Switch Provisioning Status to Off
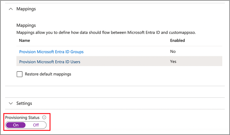 36,125
